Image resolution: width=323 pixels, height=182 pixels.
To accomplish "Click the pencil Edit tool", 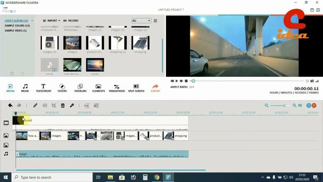I will [35, 106].
